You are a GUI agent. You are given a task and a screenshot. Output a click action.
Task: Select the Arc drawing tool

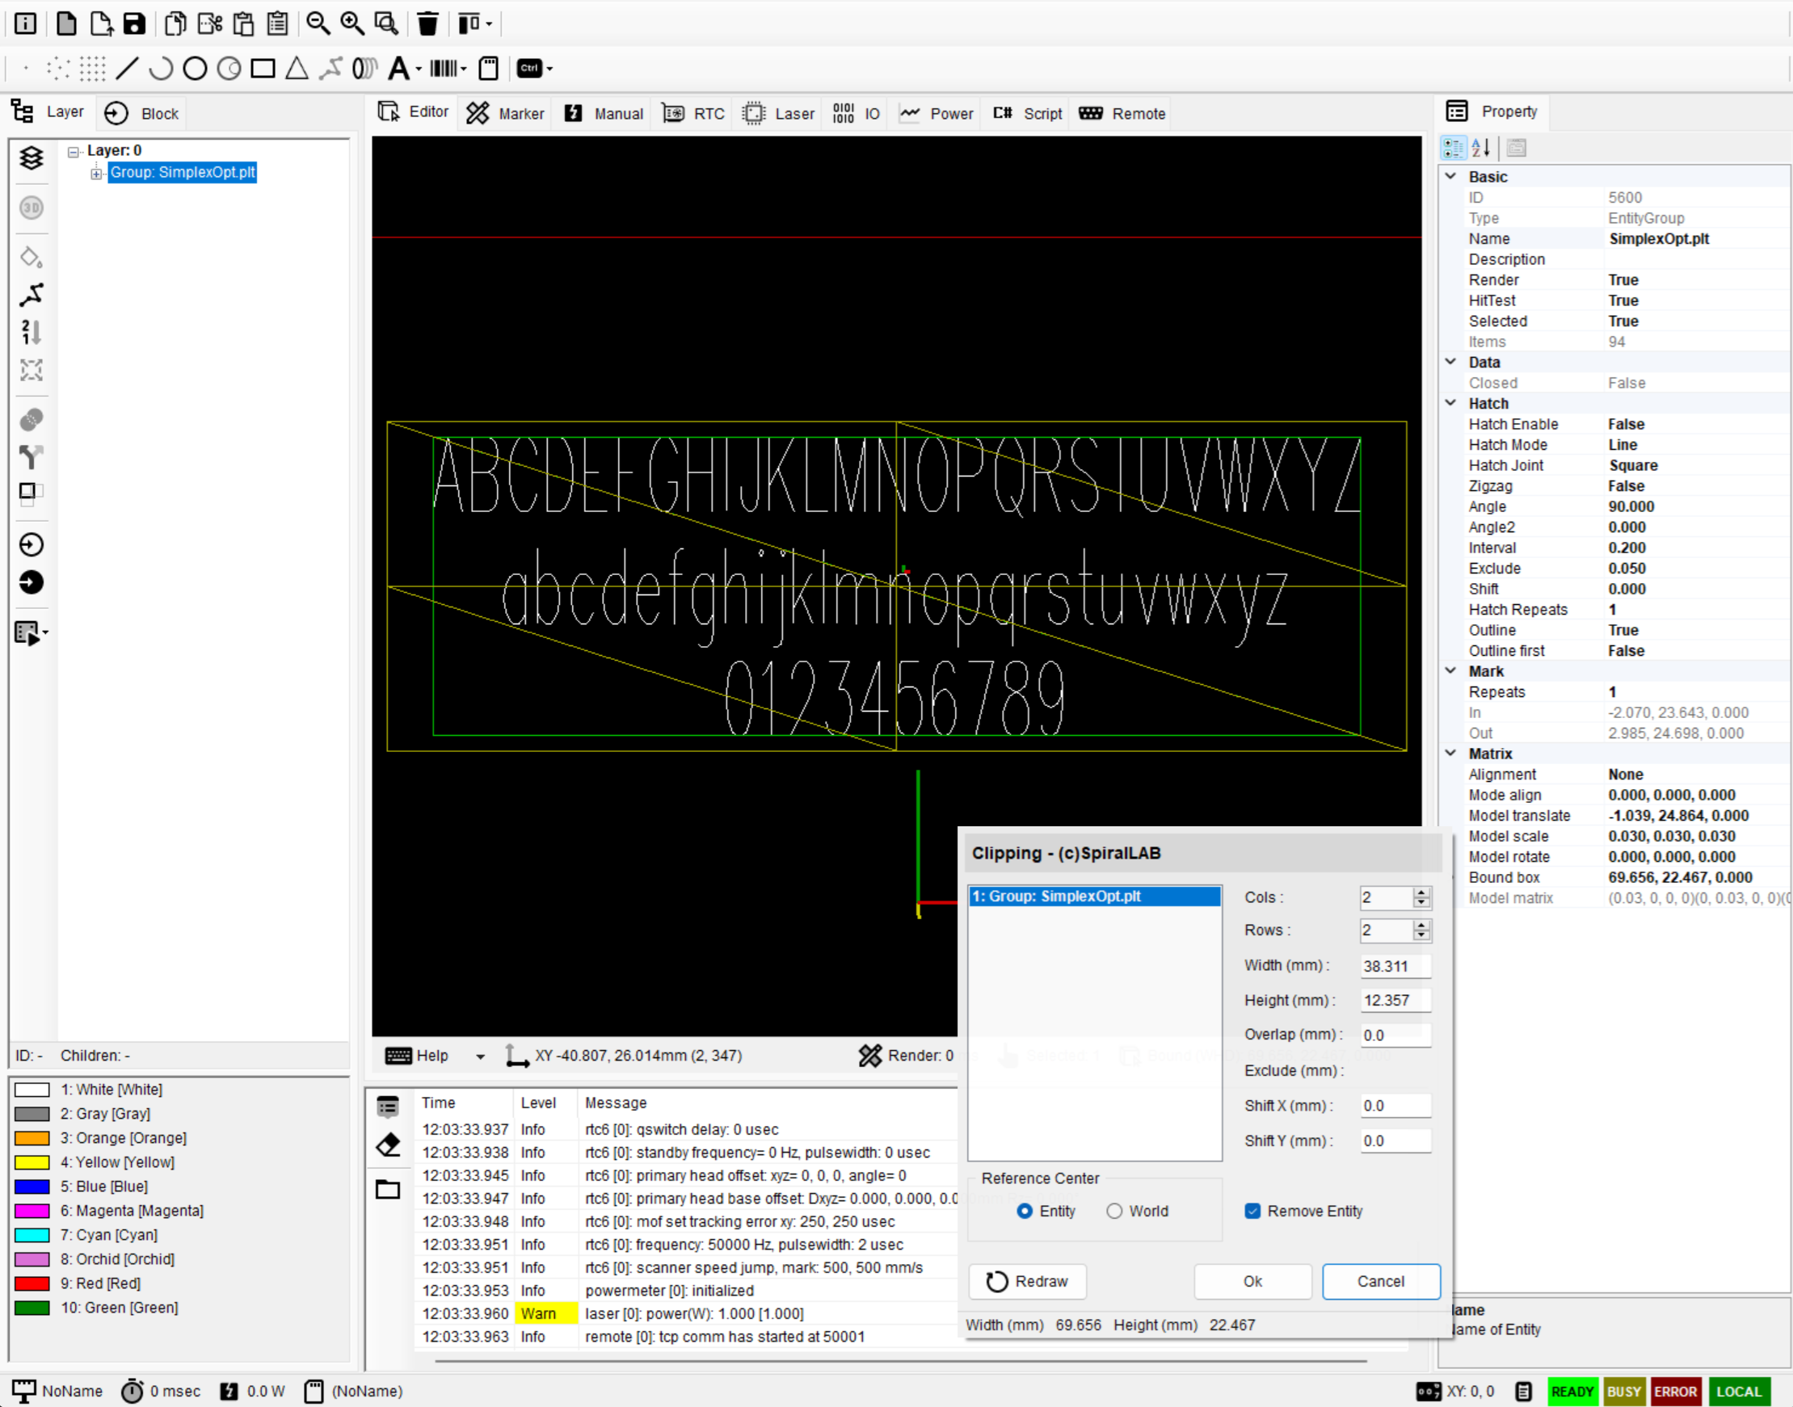pos(161,69)
